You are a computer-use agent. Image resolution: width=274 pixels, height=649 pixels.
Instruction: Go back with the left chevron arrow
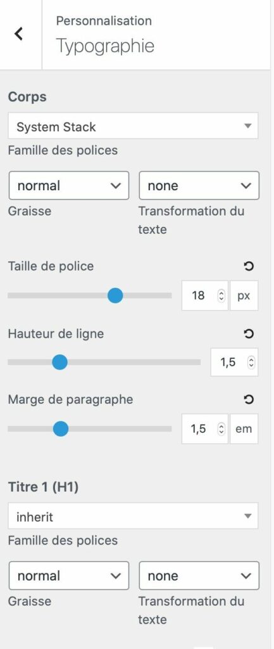(18, 34)
